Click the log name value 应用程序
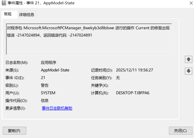This screenshot has height=138, width=194. click(x=48, y=63)
